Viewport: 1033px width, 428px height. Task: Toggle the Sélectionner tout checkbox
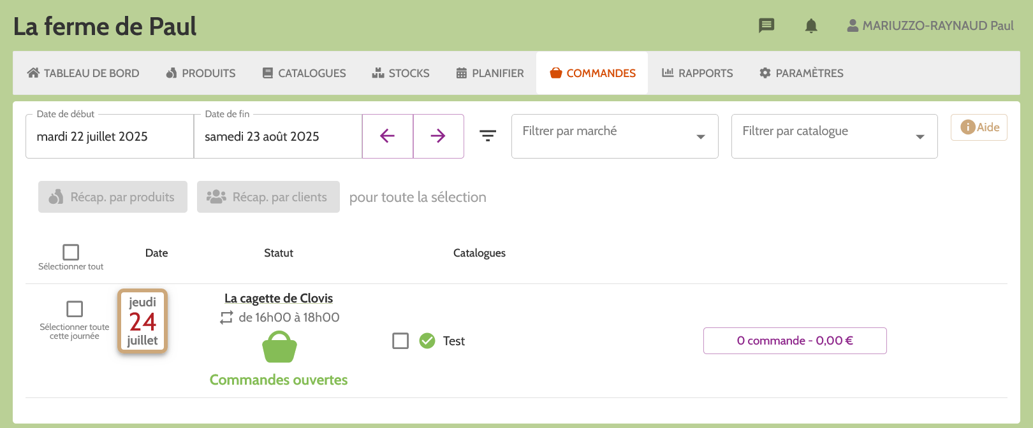[x=71, y=252]
